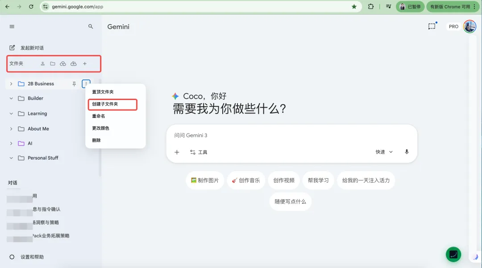
Task: Click the temporary chat dashed icon
Action: pyautogui.click(x=432, y=26)
